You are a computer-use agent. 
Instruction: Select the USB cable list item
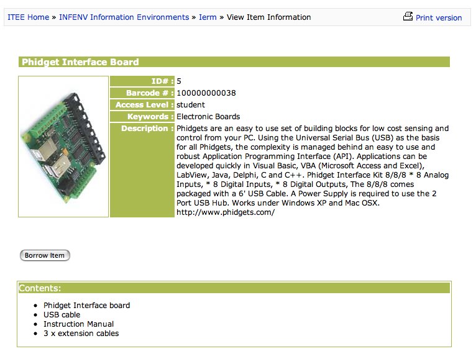click(62, 315)
